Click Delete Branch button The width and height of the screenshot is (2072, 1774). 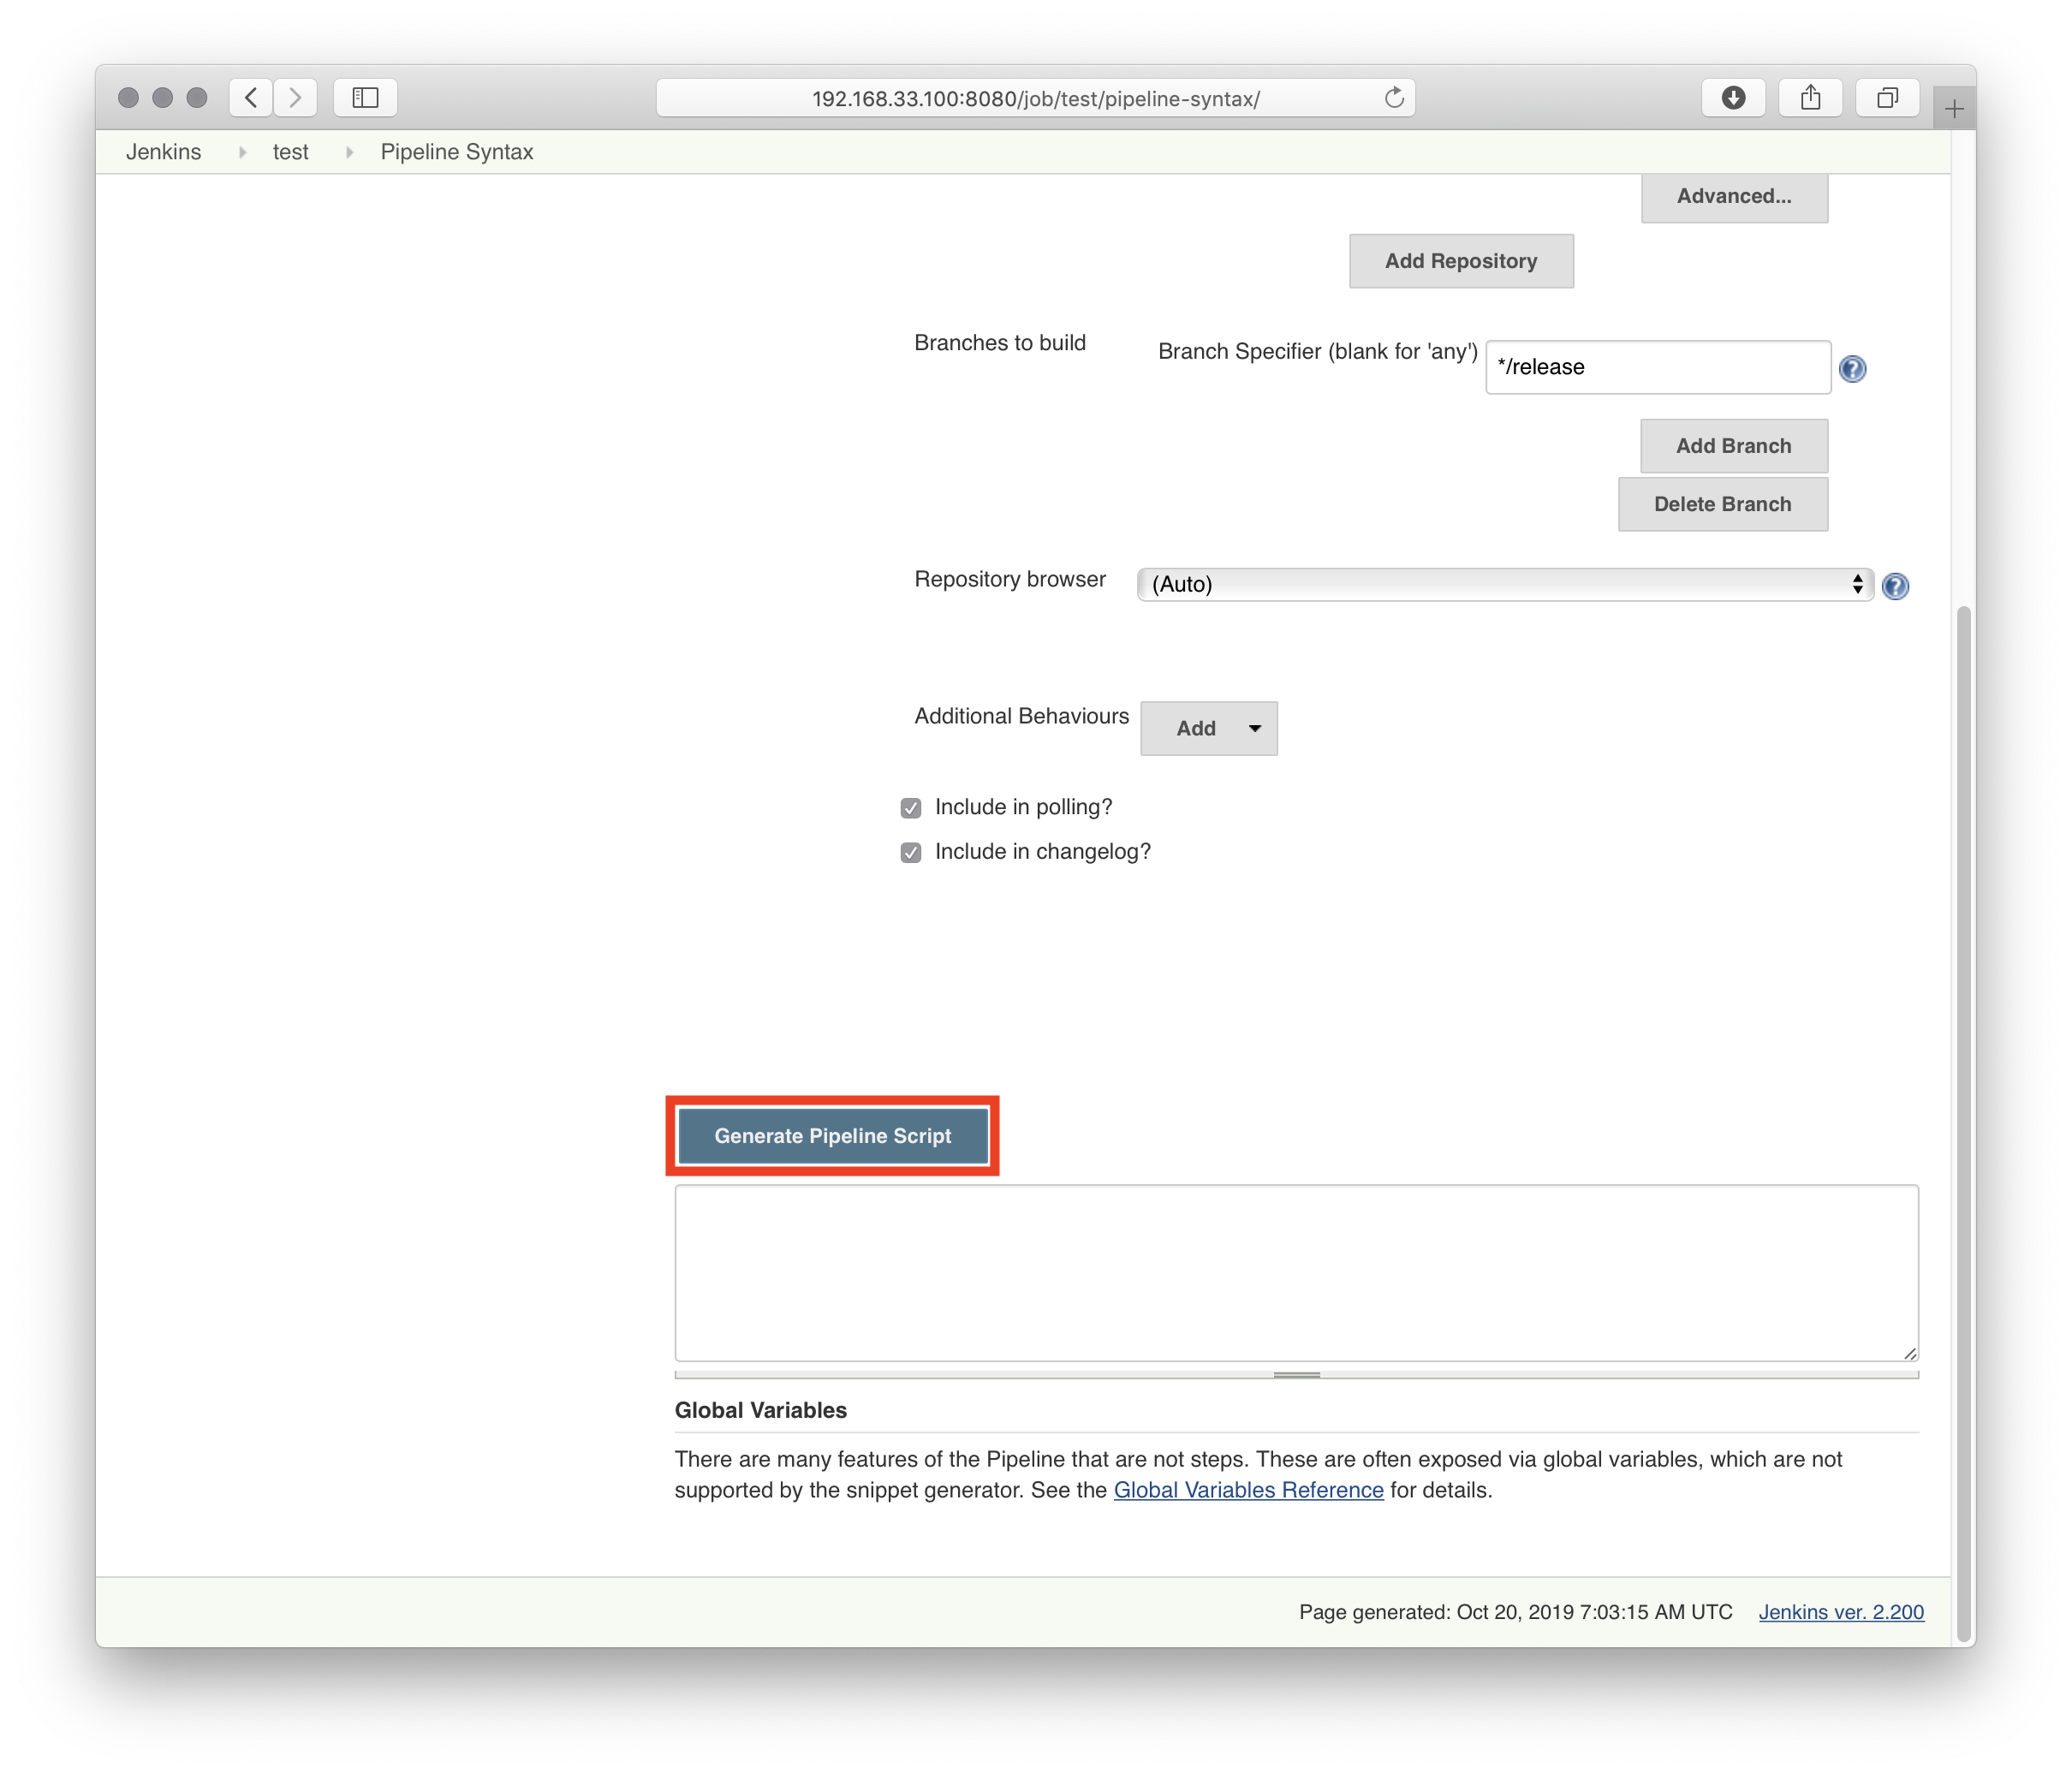tap(1722, 504)
